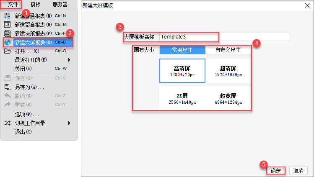Click the 新建决策报表 icon

8,33
